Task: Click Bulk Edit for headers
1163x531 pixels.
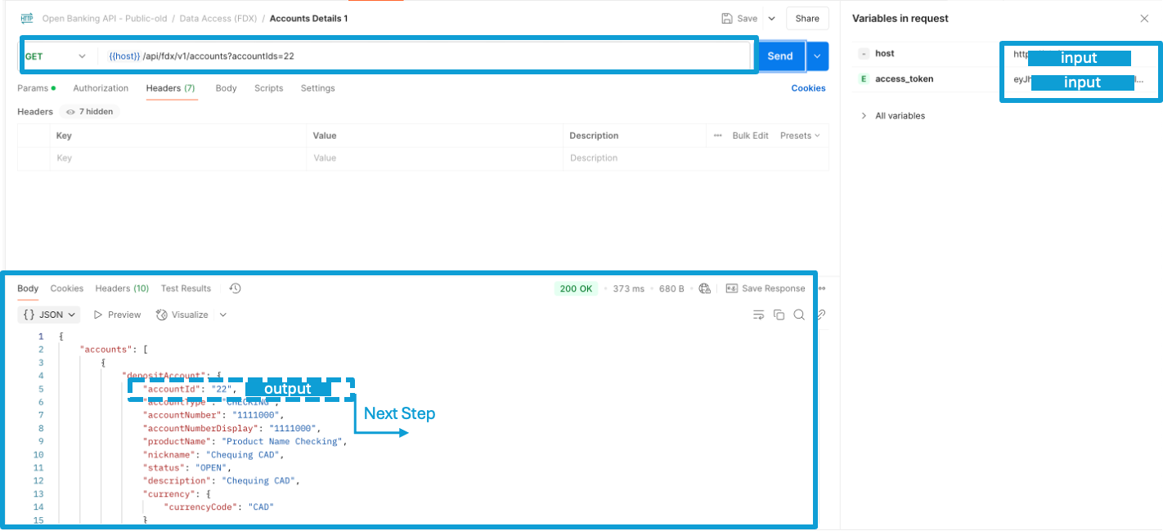Action: 750,136
